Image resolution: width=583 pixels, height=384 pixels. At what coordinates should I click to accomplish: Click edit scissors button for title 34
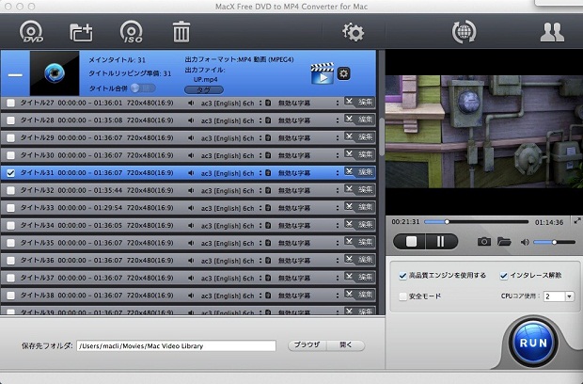tap(359, 225)
